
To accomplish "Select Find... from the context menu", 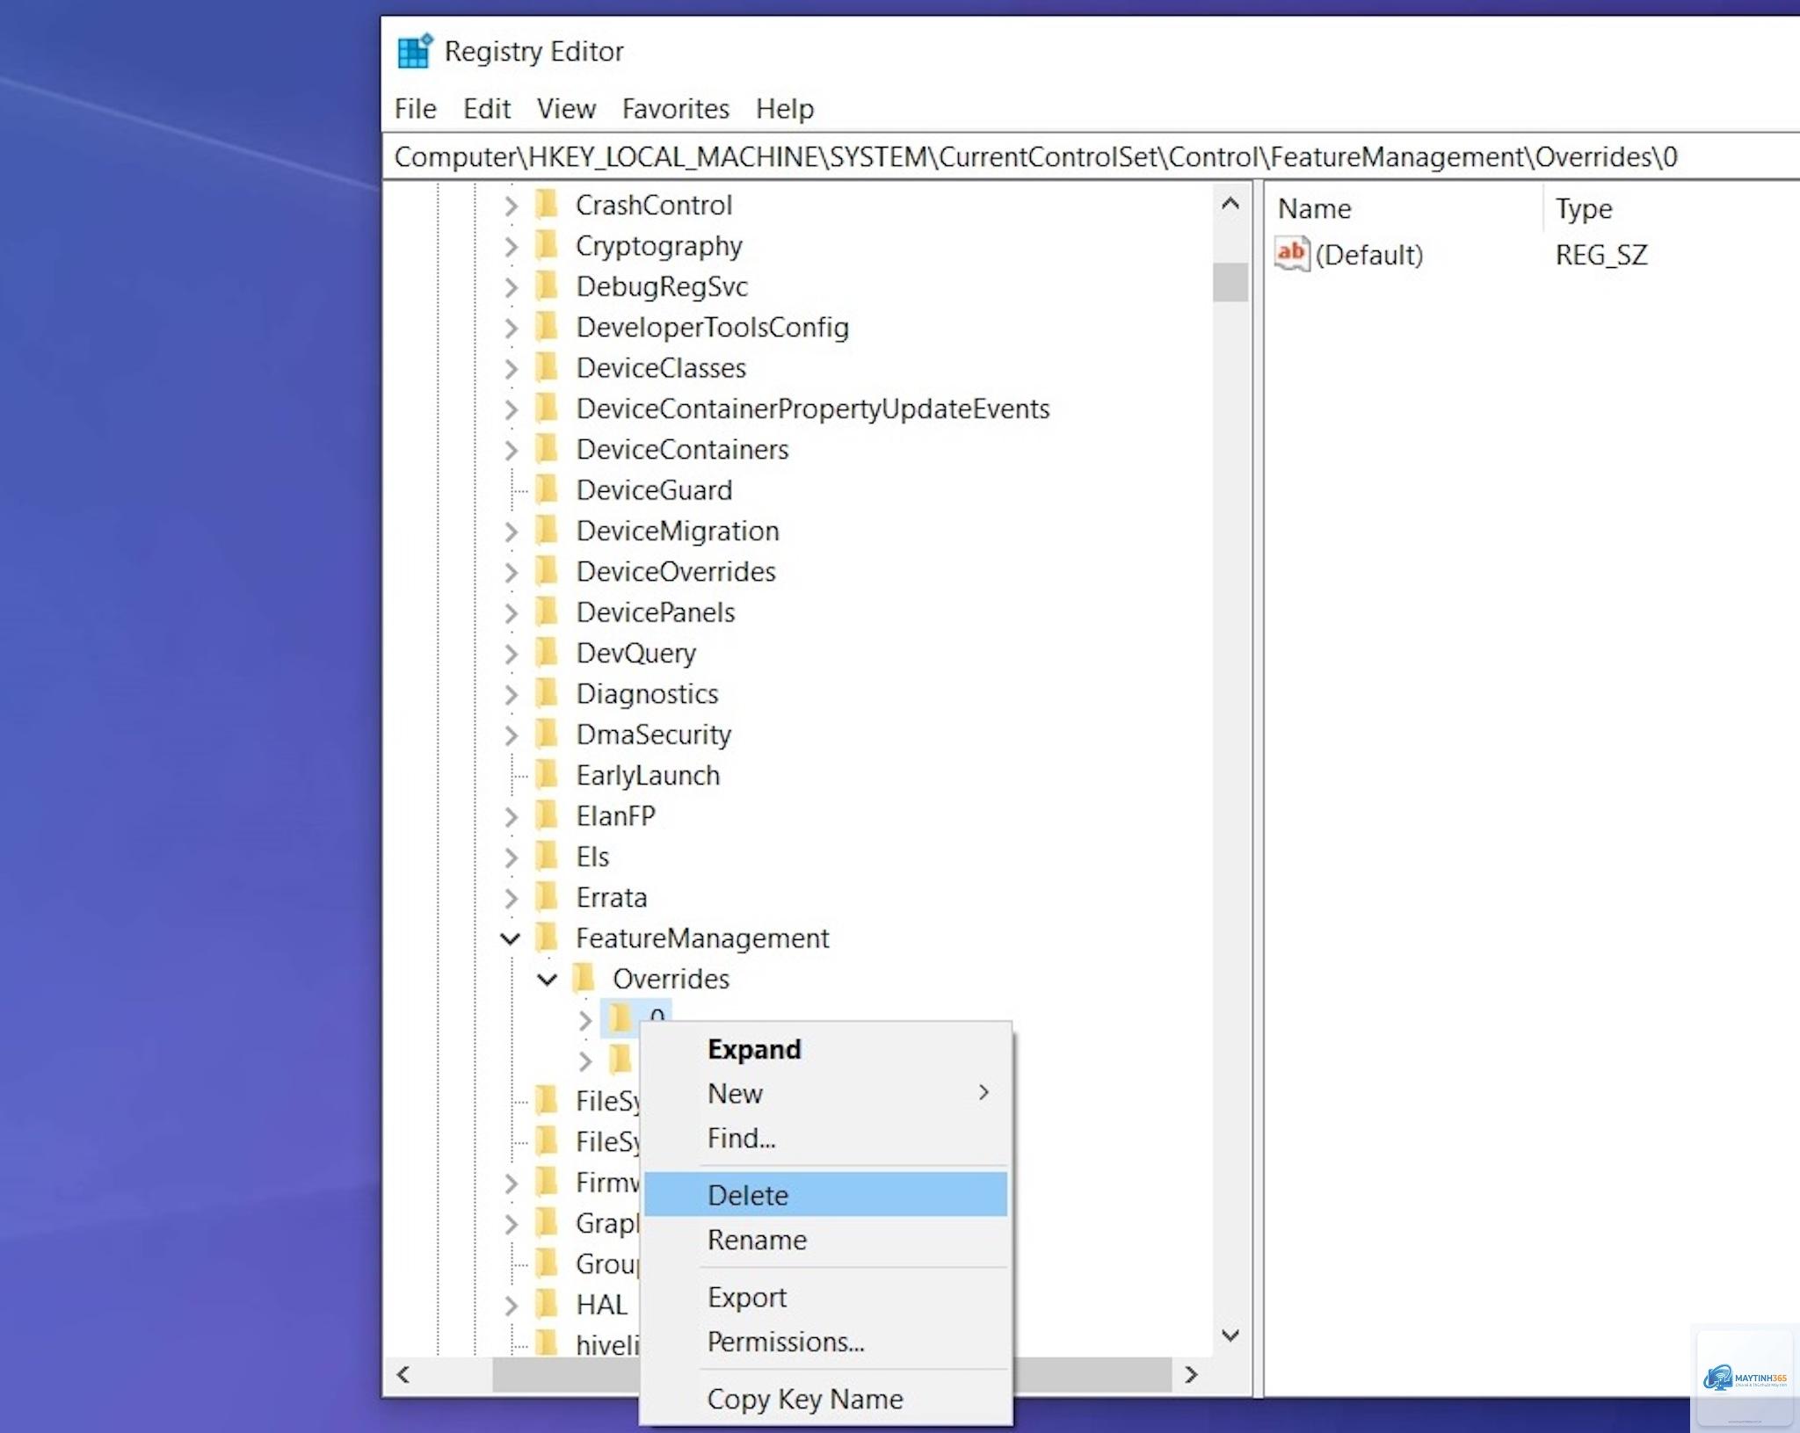I will click(825, 1138).
